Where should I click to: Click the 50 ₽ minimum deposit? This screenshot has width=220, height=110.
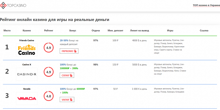116,89
